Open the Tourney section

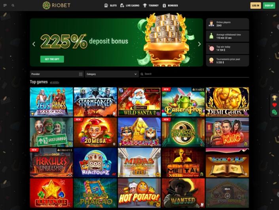pyautogui.click(x=150, y=6)
